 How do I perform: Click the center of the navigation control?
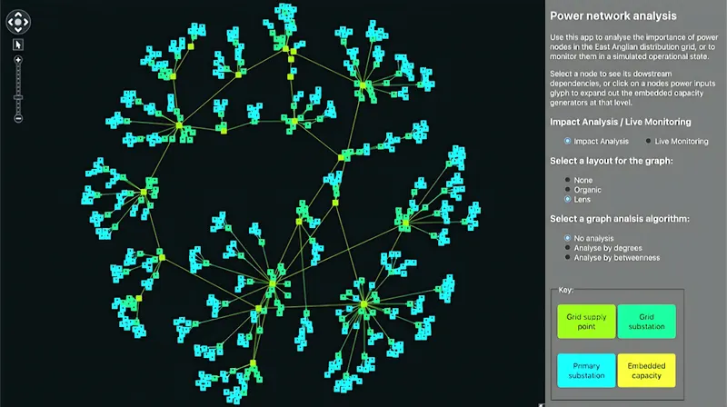[18, 22]
